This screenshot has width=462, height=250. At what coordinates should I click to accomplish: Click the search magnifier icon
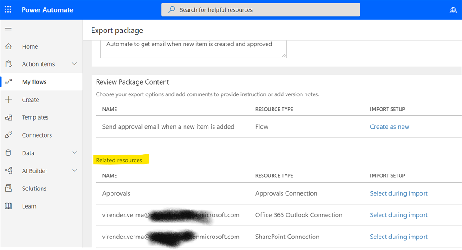click(171, 10)
